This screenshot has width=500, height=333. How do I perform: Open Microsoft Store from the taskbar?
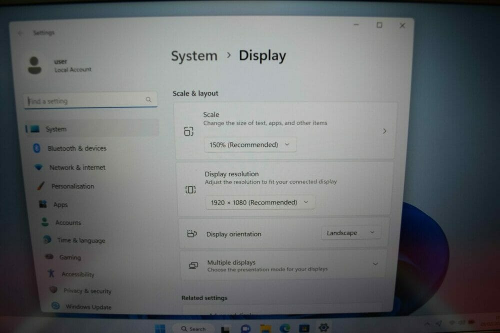tap(304, 328)
